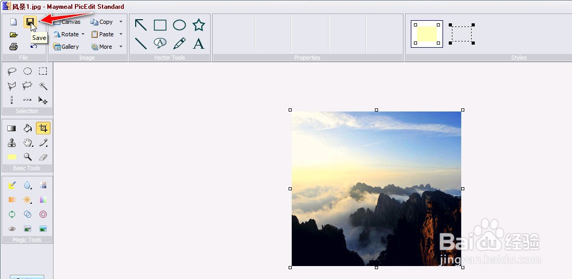Select the Crop tool
572x279 pixels.
[43, 128]
